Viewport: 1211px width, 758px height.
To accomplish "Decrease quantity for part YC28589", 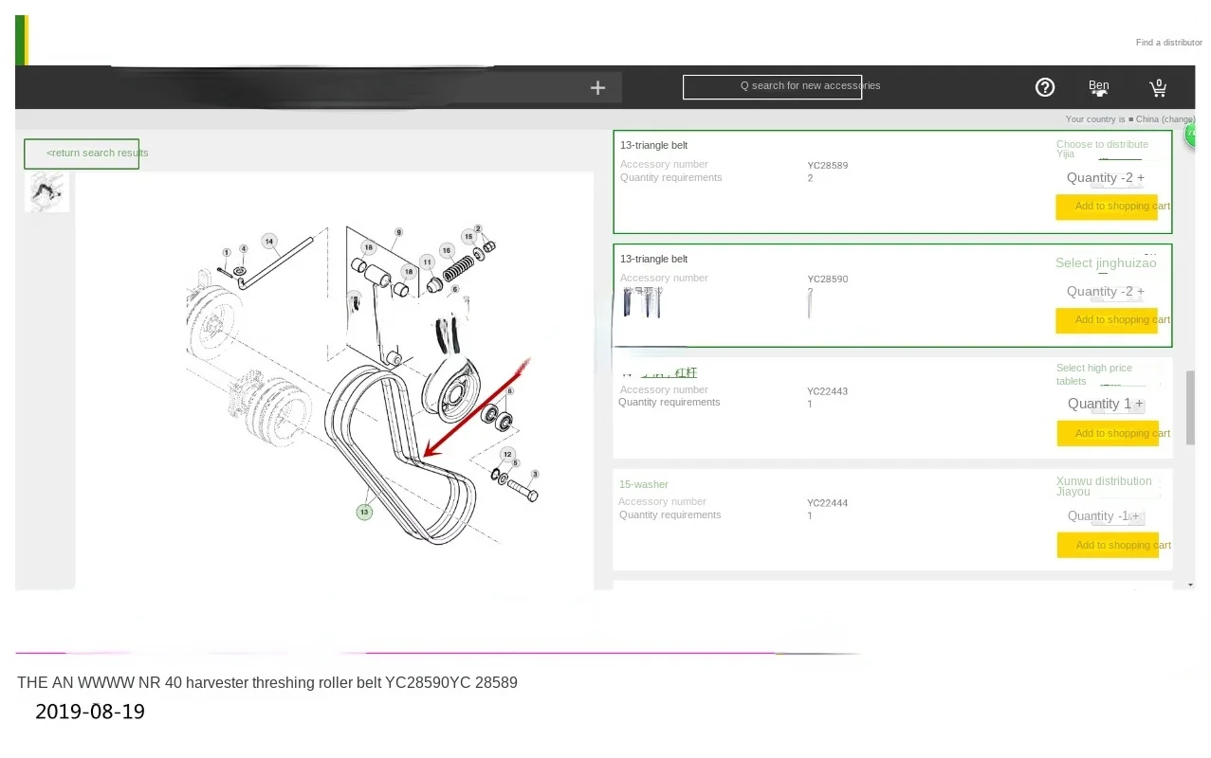I will [x=1123, y=178].
